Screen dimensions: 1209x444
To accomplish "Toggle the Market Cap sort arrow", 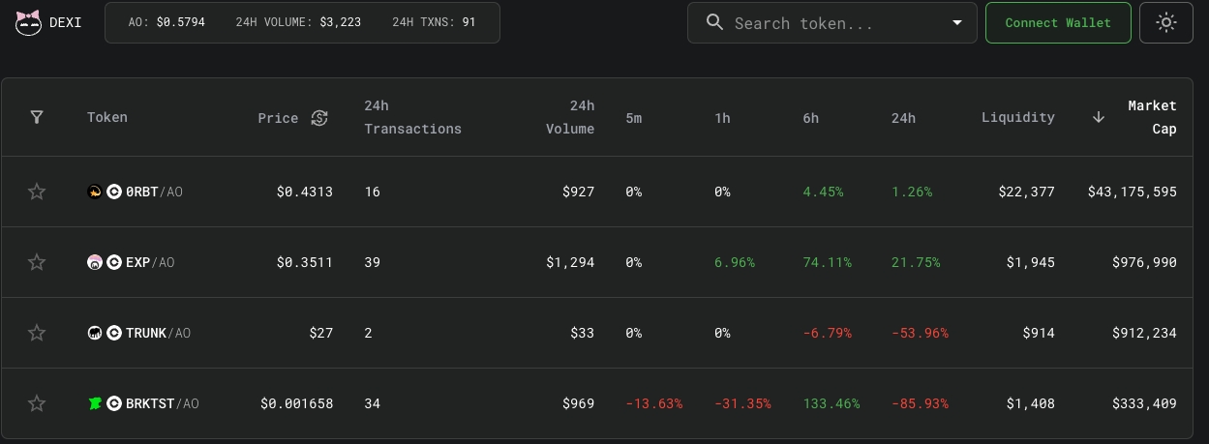I will [1099, 117].
